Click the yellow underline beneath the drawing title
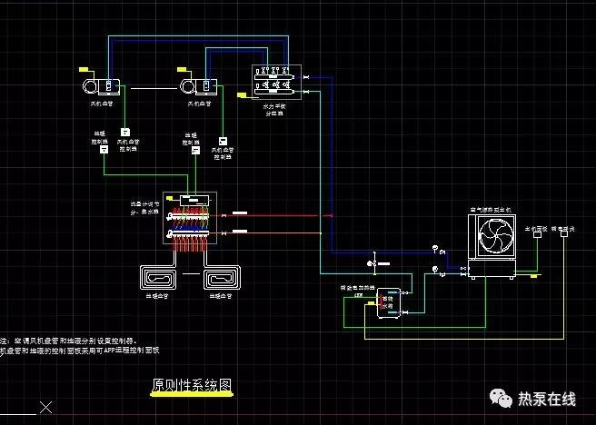The height and width of the screenshot is (425, 596). (x=192, y=395)
